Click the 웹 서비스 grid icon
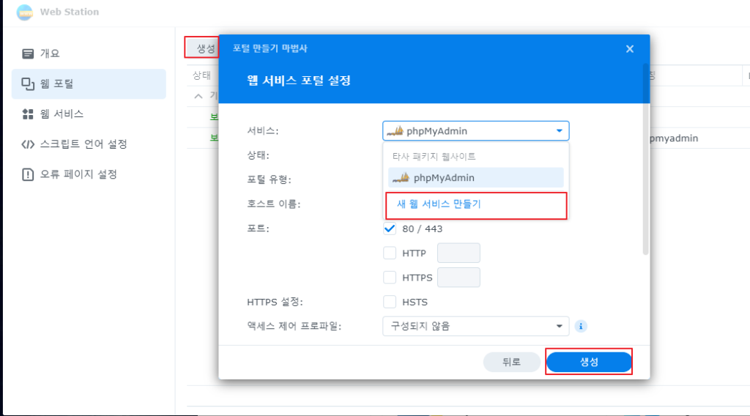The width and height of the screenshot is (750, 416). click(x=28, y=114)
